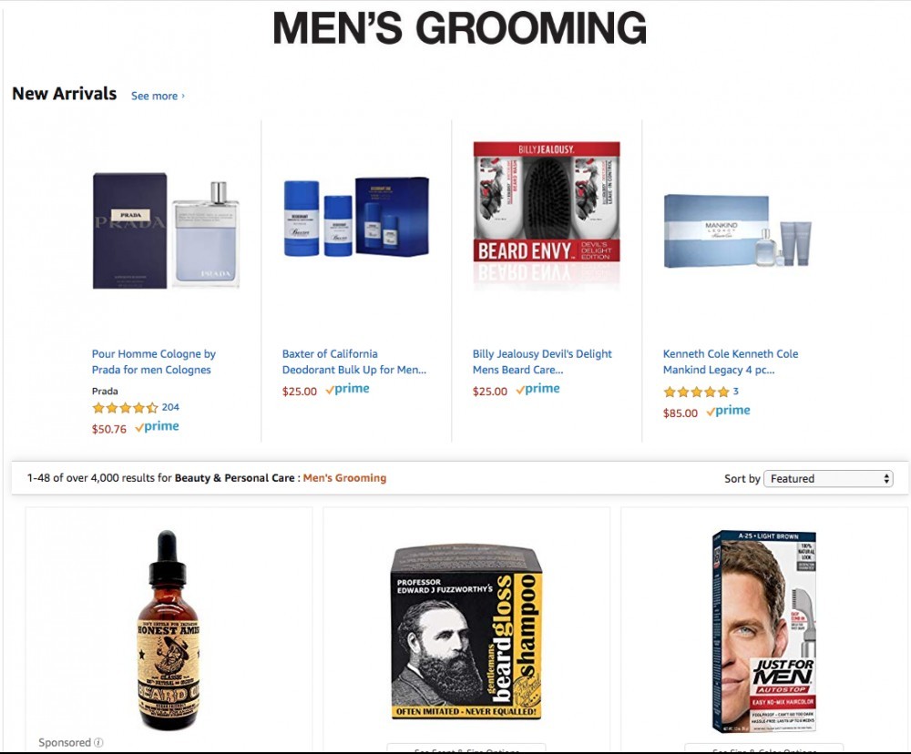911x754 pixels.
Task: Open Billy Jealousy Devil's Delight title link
Action: [542, 362]
